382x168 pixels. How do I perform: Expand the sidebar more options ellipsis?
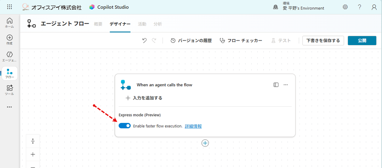(x=10, y=107)
